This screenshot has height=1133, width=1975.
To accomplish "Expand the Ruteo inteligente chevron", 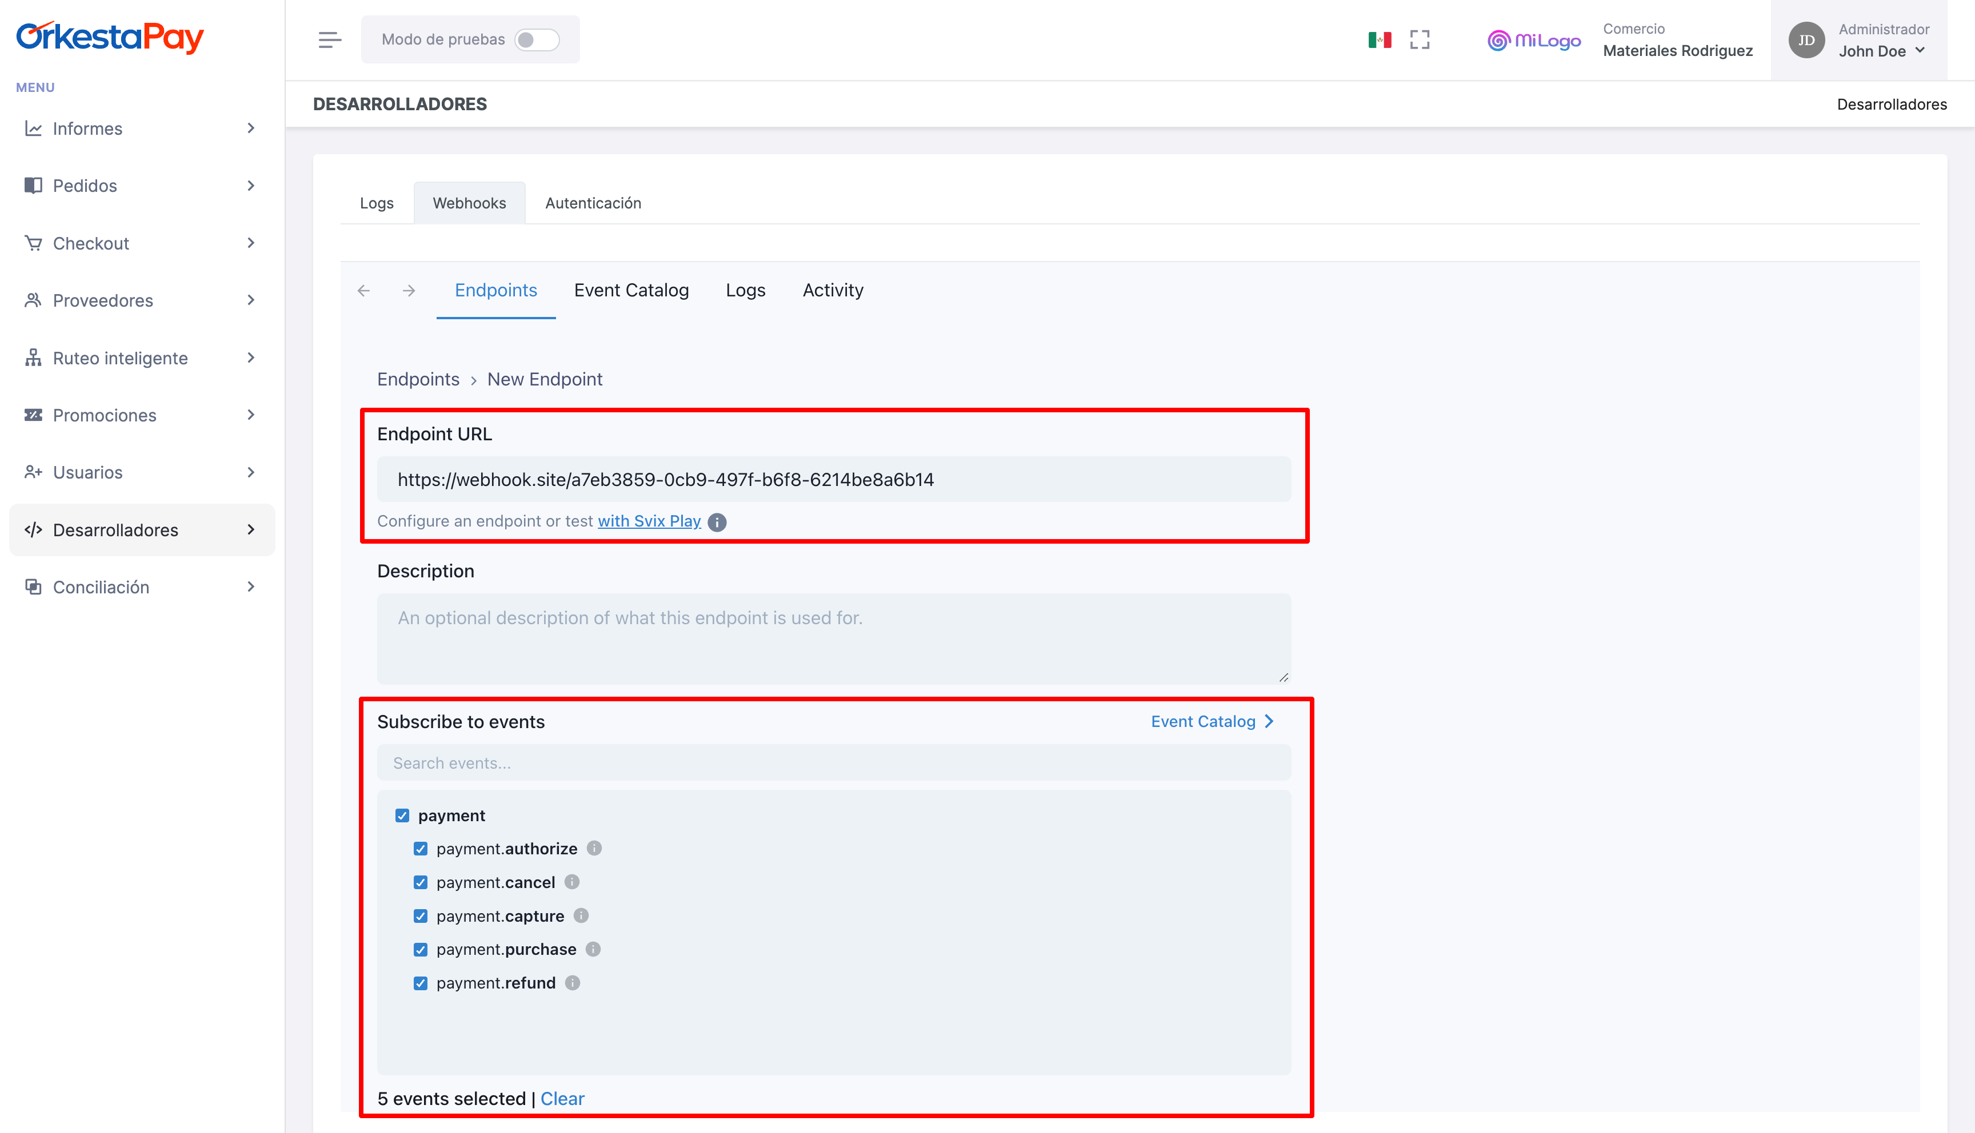I will (x=251, y=358).
